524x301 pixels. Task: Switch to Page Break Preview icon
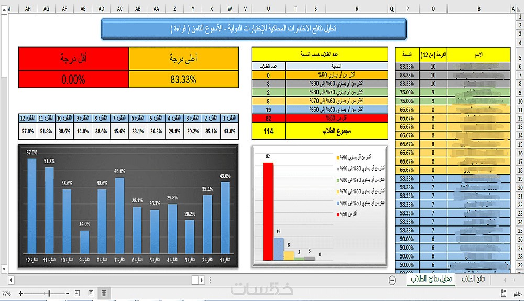click(x=77, y=293)
